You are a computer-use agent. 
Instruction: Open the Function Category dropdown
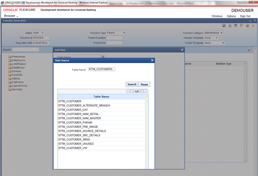coord(213,33)
